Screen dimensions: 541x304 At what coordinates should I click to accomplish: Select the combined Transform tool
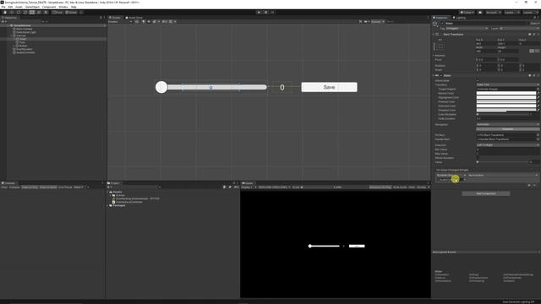pos(39,13)
